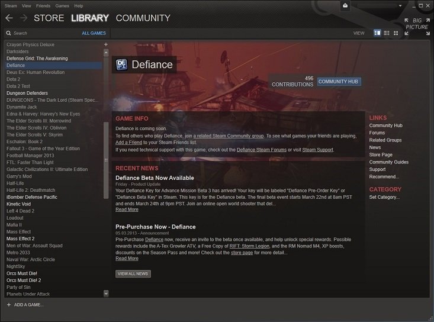Screen dimensions: 434x322
Task: Open Support in Links sidebar
Action: [377, 169]
